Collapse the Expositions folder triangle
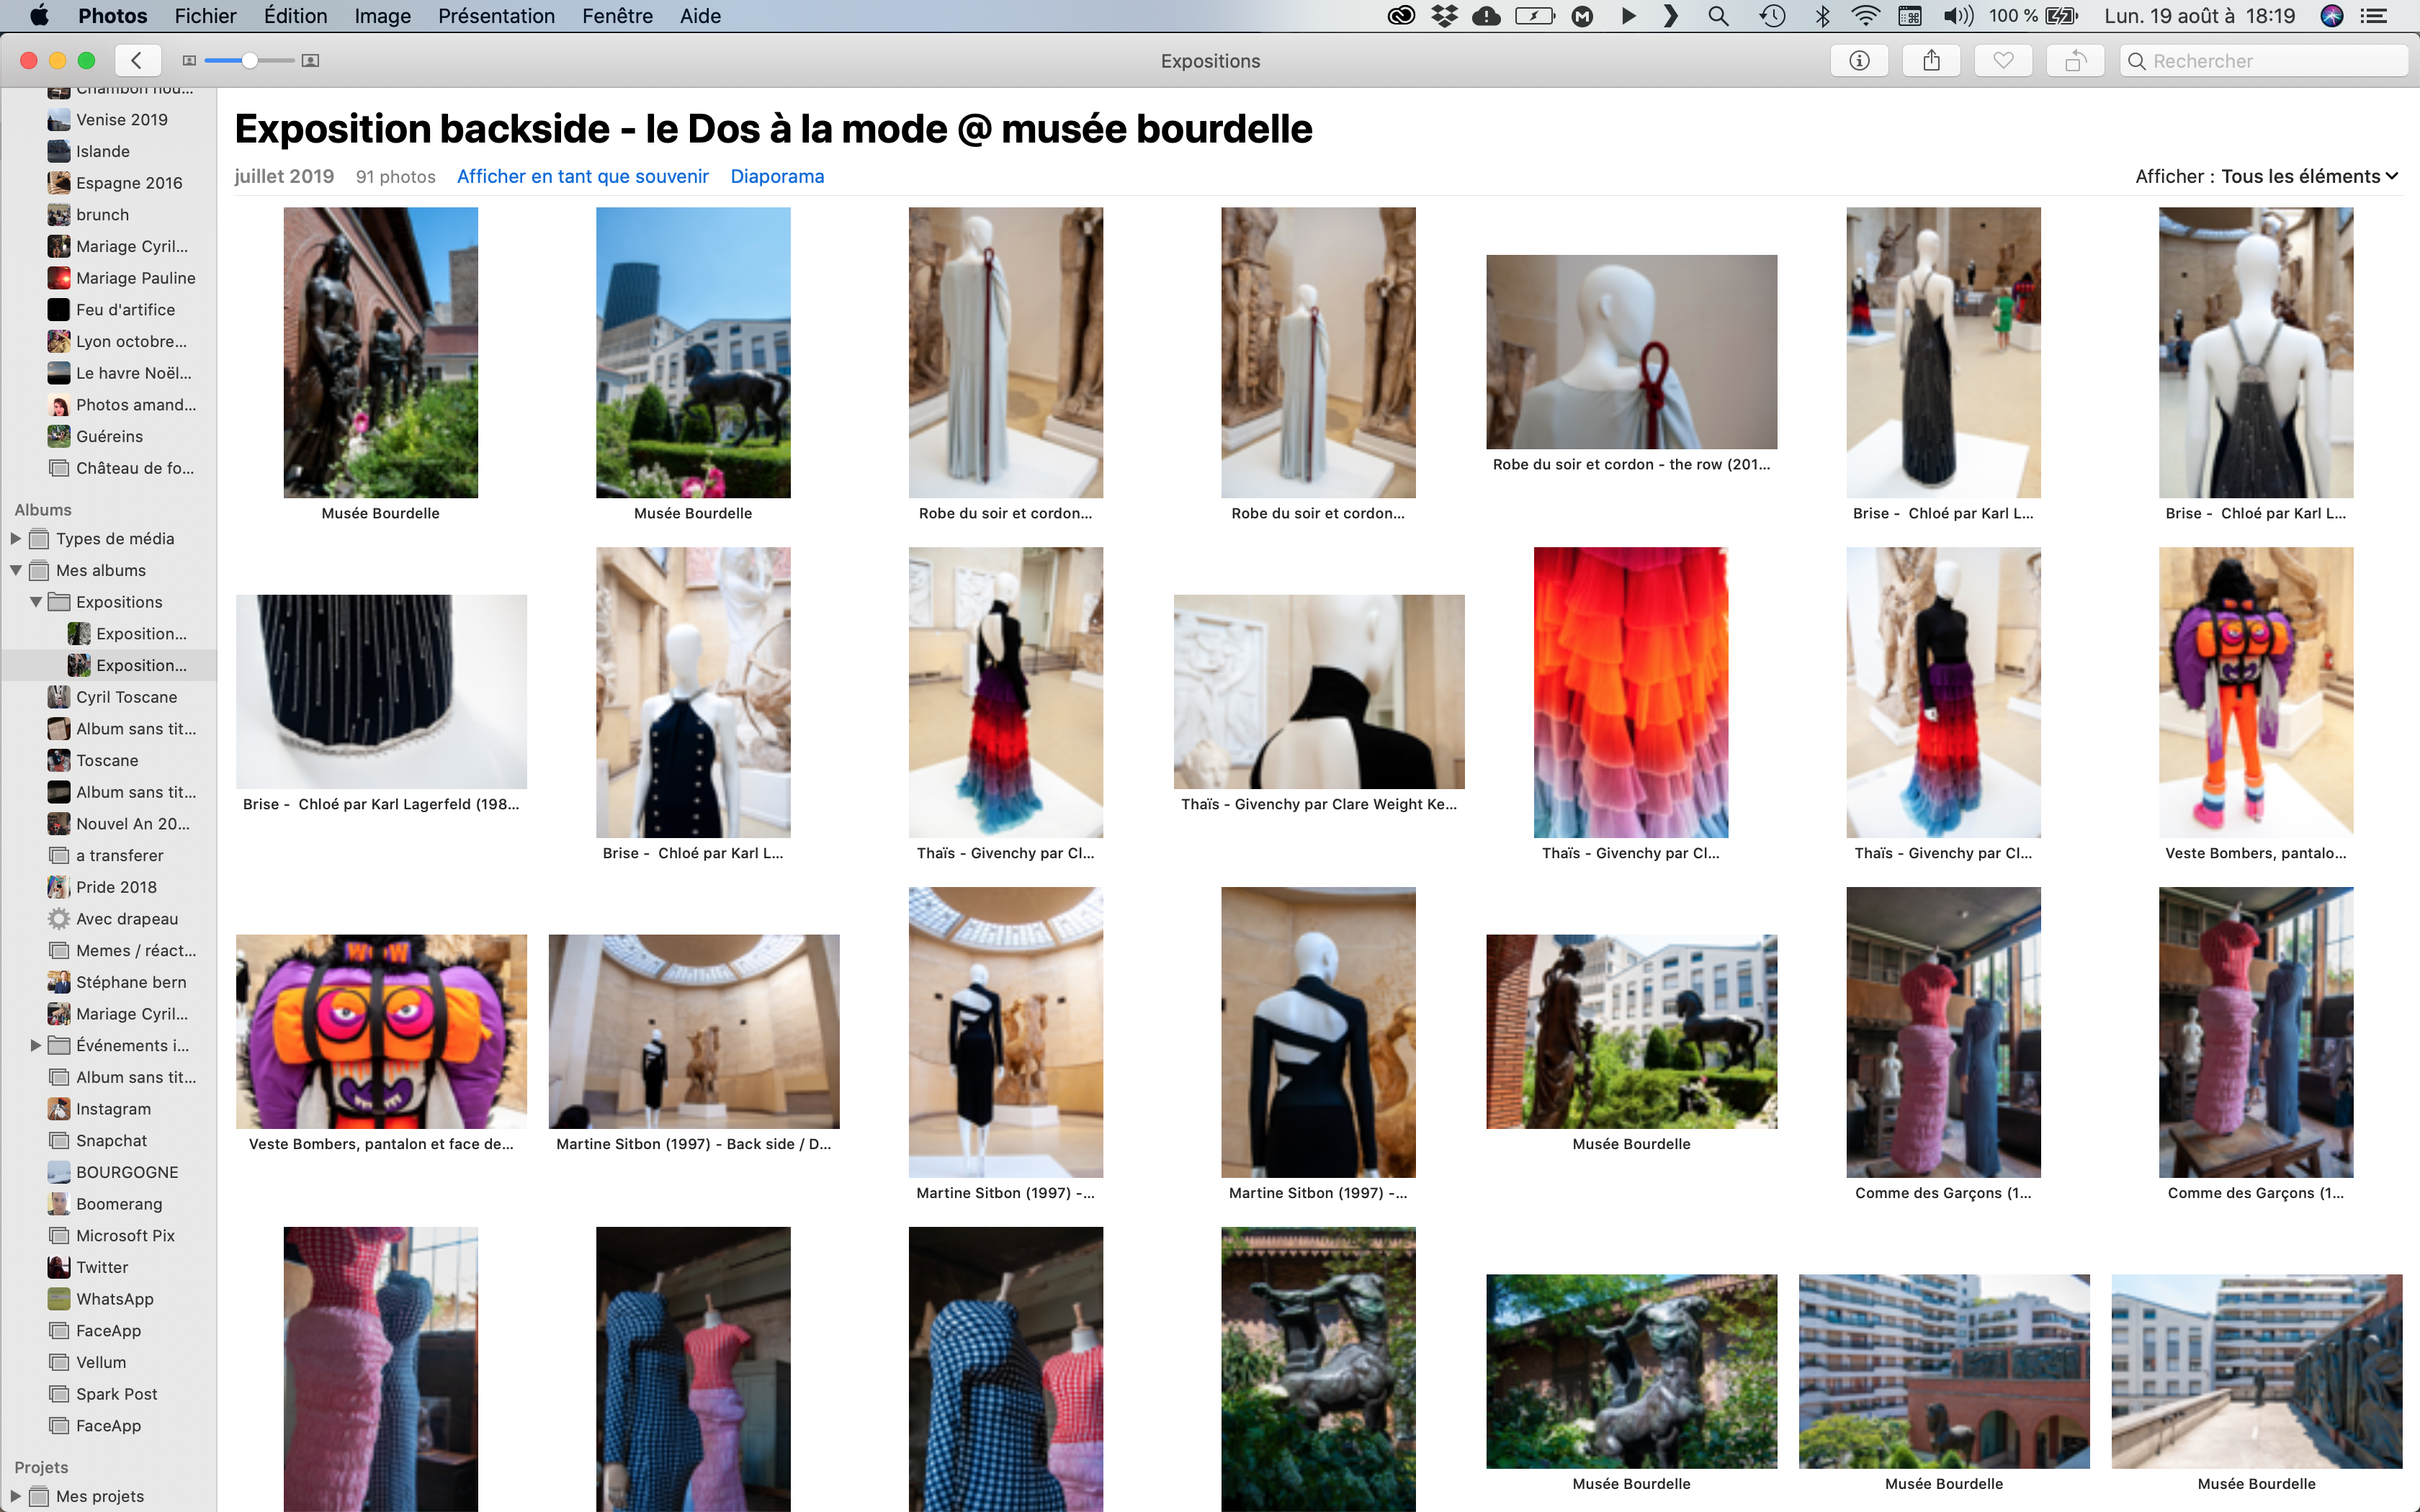Viewport: 2420px width, 1512px height. (x=36, y=602)
